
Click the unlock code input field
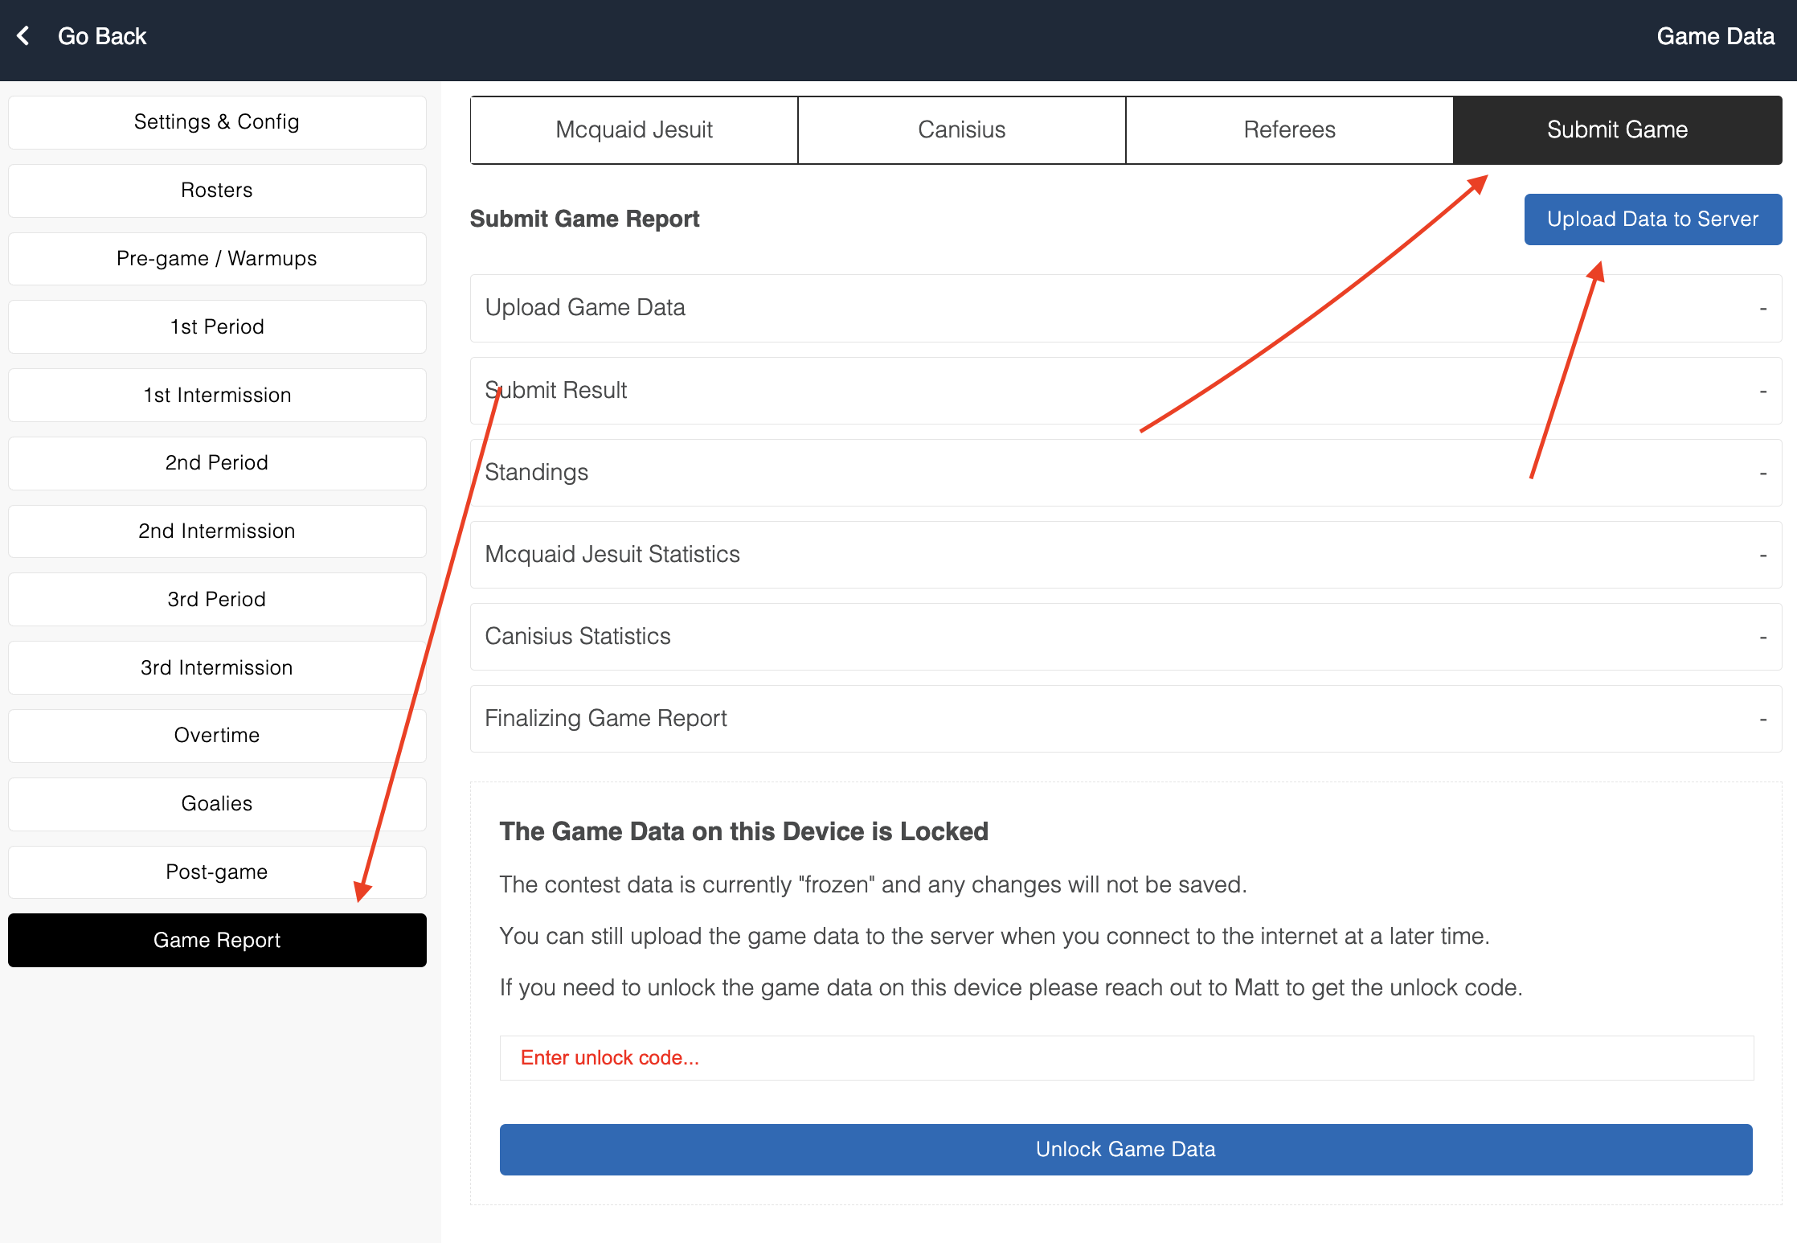1125,1058
